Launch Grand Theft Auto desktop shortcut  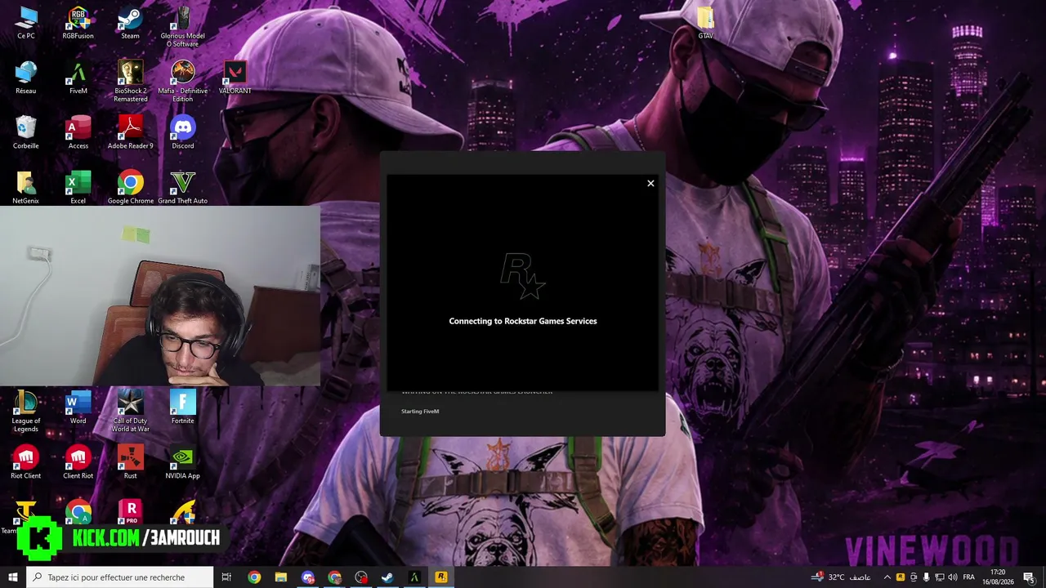pos(183,188)
